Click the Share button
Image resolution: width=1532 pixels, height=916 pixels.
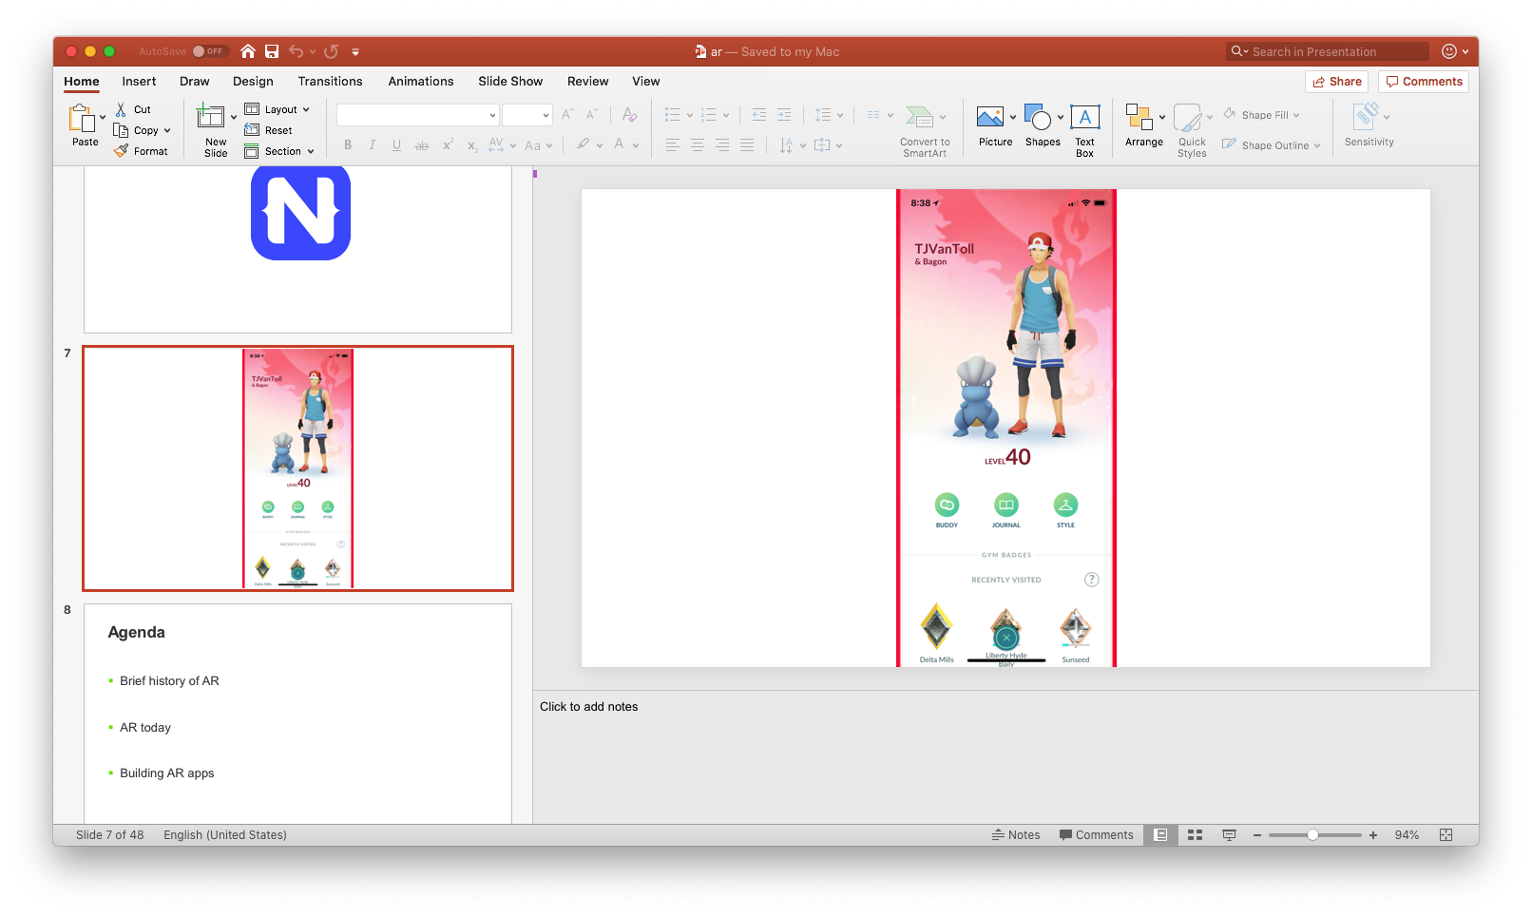coord(1336,82)
